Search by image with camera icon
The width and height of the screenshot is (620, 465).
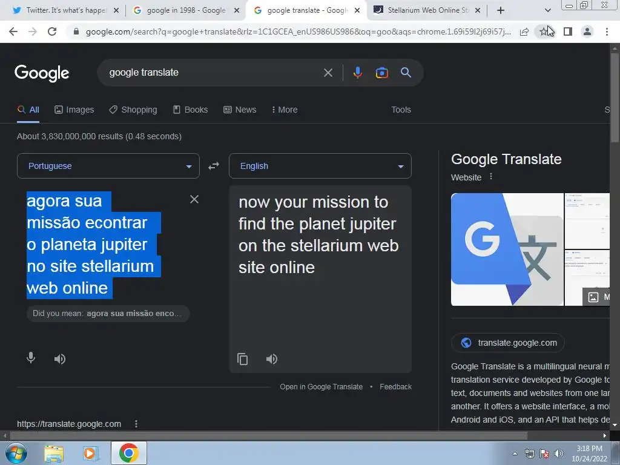pos(381,73)
